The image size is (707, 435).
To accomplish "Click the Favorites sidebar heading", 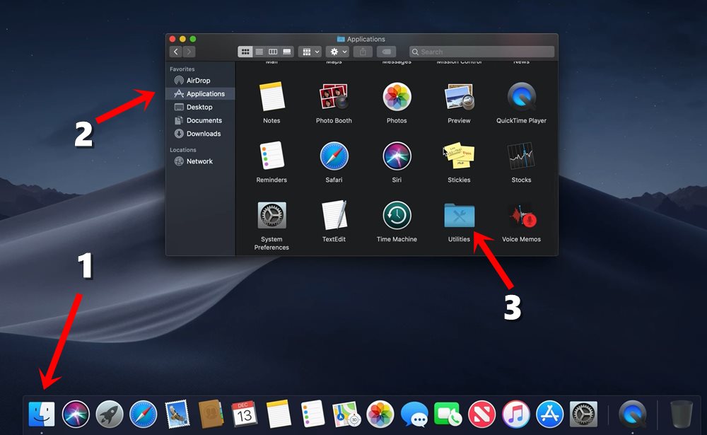I will pos(182,69).
